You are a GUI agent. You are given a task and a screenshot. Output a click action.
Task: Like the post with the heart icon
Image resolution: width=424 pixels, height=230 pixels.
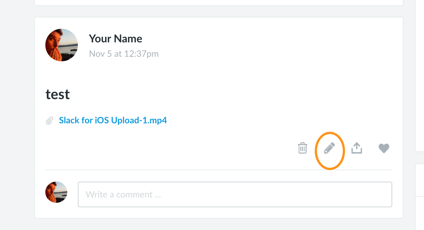point(384,148)
